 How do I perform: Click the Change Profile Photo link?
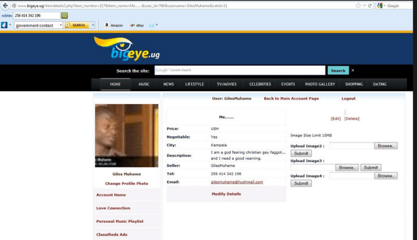point(127,183)
